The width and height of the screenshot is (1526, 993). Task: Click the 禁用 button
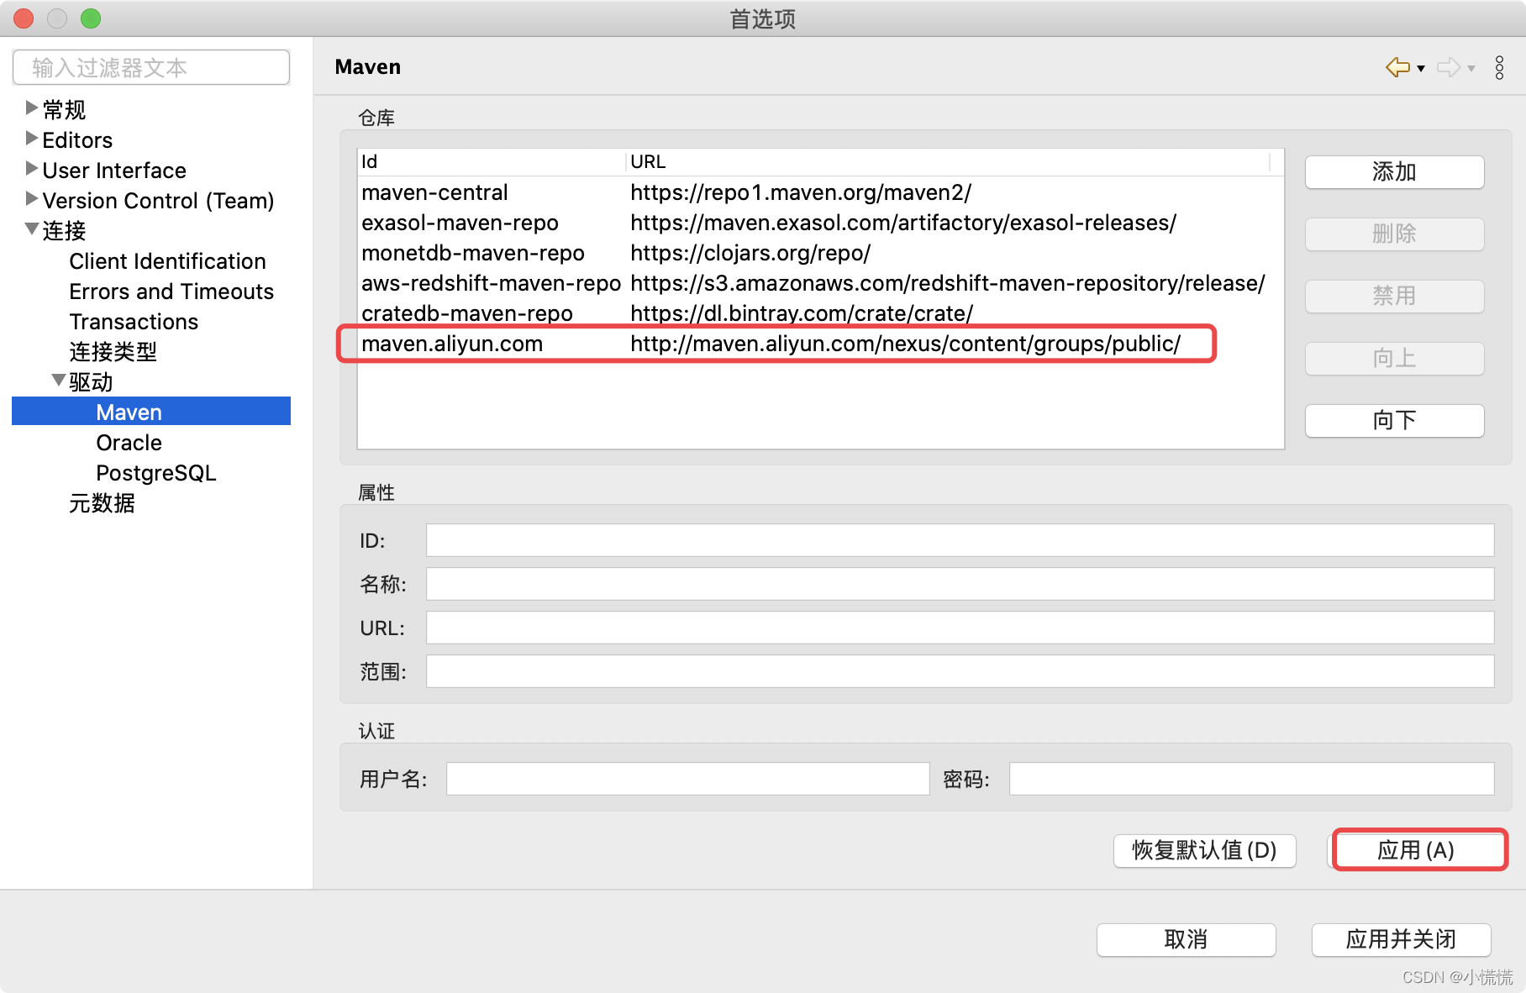click(x=1394, y=296)
